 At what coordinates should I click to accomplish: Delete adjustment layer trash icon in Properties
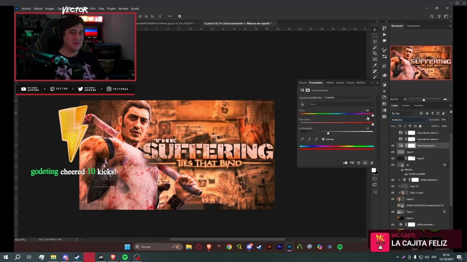pos(372,163)
